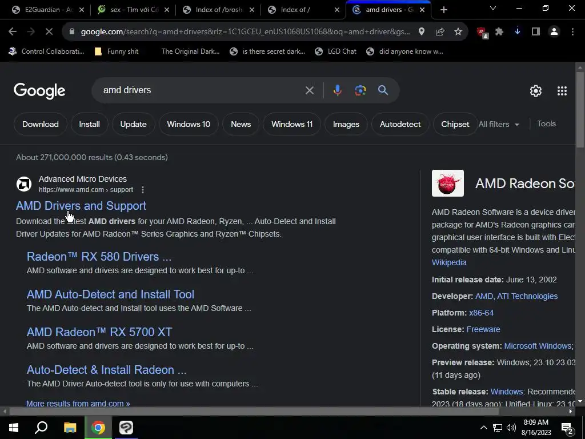Toggle the Chrome side panel icon

[x=536, y=32]
